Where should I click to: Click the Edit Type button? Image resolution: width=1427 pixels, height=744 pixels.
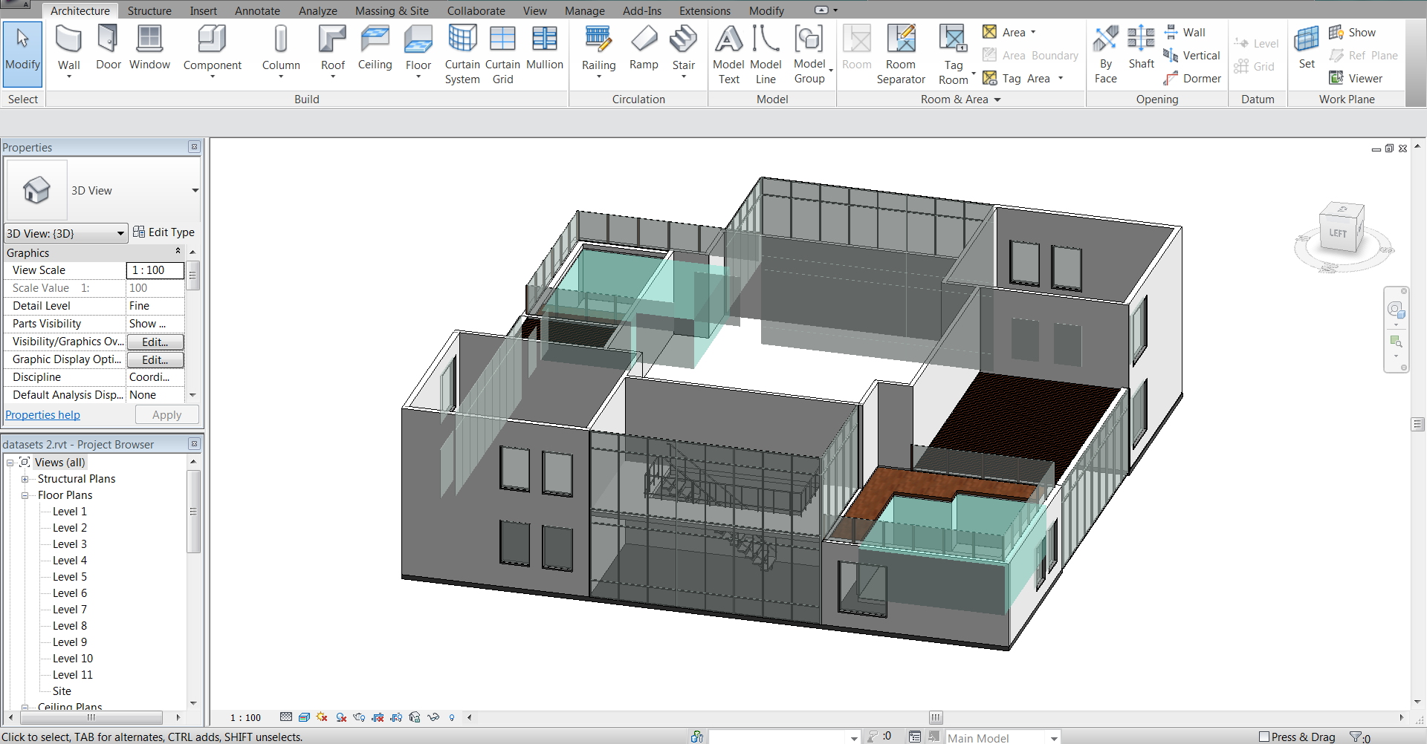click(164, 232)
